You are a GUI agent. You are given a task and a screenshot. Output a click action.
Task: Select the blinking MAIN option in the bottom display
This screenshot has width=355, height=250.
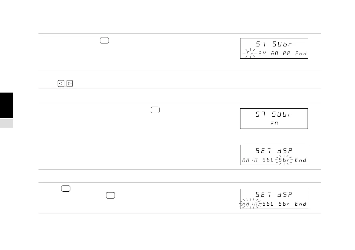(250, 204)
